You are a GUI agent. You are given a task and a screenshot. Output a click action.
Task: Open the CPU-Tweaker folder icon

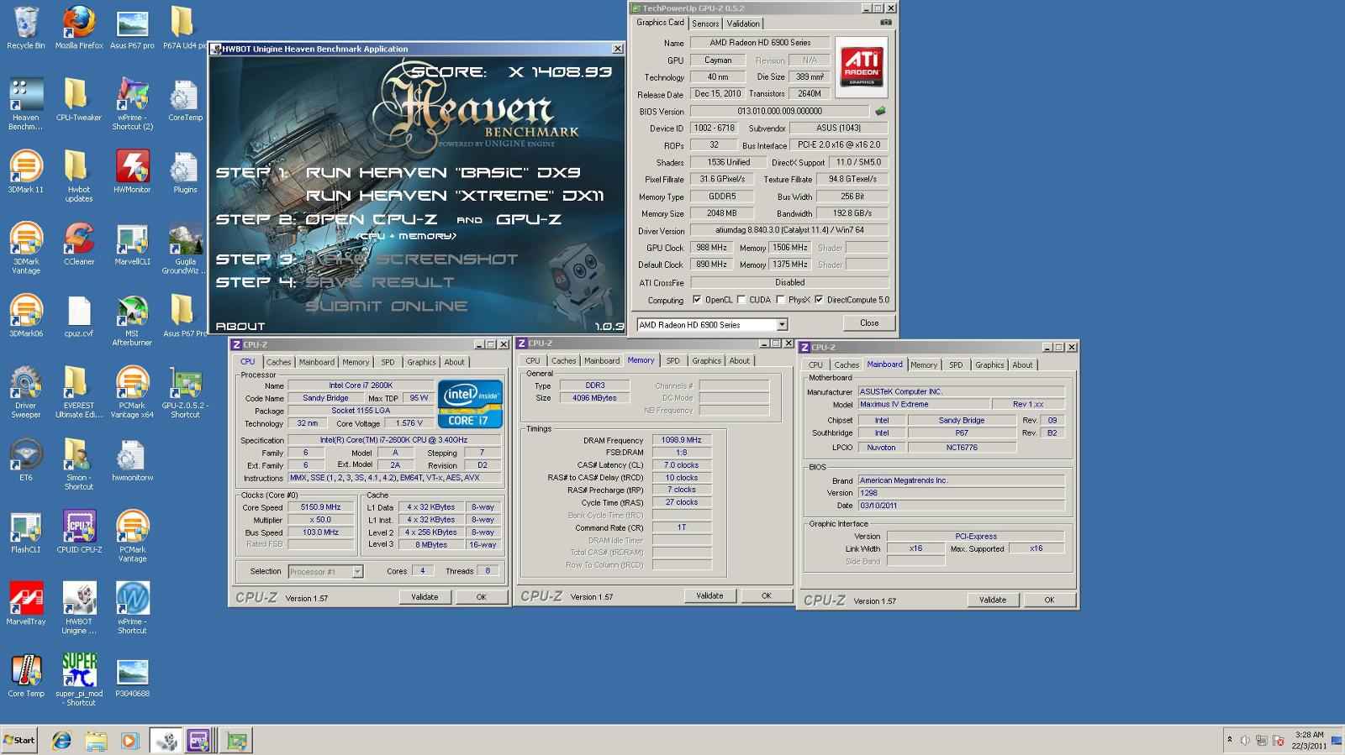pyautogui.click(x=79, y=100)
